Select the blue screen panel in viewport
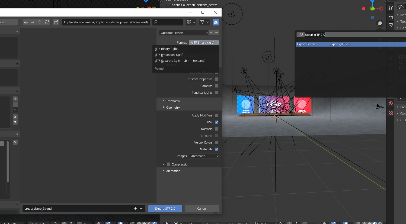This screenshot has height=224, width=406. click(245, 104)
